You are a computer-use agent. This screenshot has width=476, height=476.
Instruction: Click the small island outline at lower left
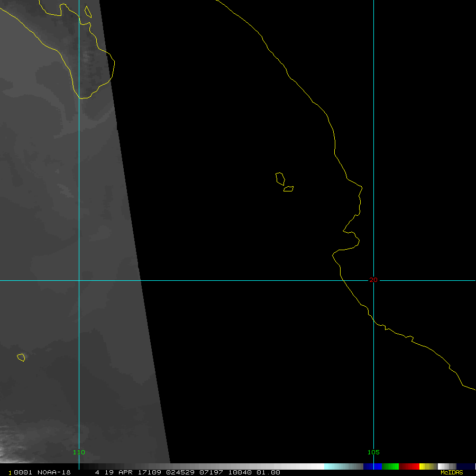tap(21, 358)
